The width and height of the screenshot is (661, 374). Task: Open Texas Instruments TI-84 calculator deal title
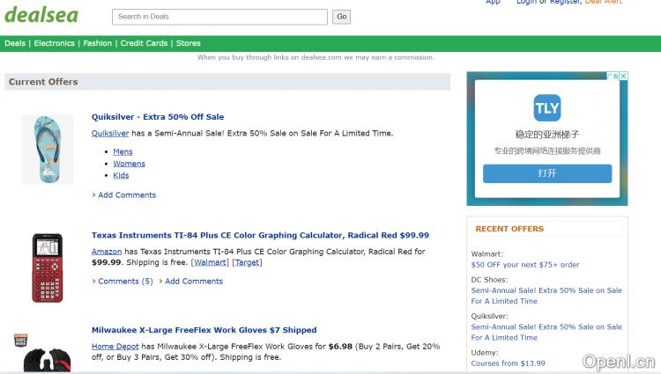click(260, 235)
